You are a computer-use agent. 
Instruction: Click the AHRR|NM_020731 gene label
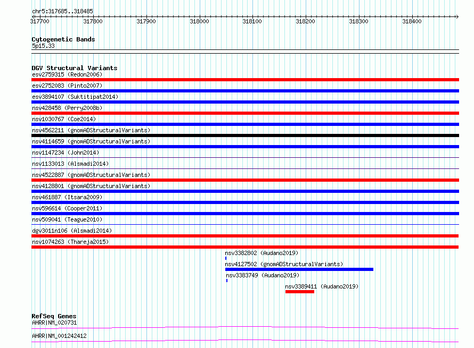[54, 322]
